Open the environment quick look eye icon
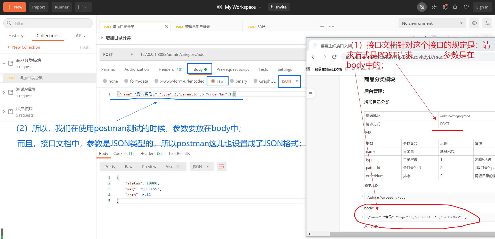495x239 pixels. click(474, 23)
